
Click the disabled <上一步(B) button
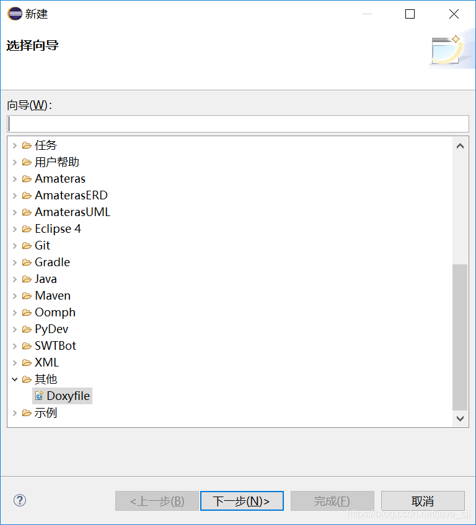(x=157, y=501)
